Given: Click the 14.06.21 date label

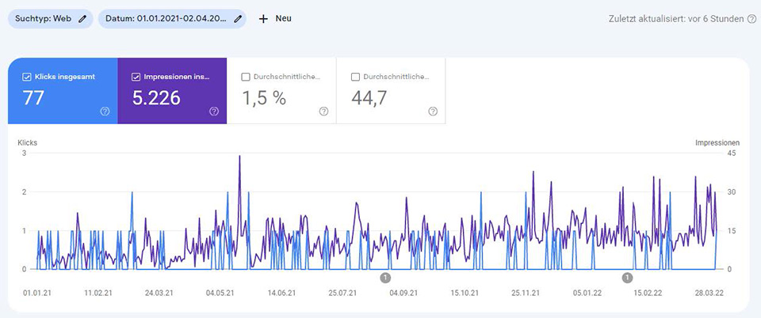Looking at the screenshot, I should [281, 293].
